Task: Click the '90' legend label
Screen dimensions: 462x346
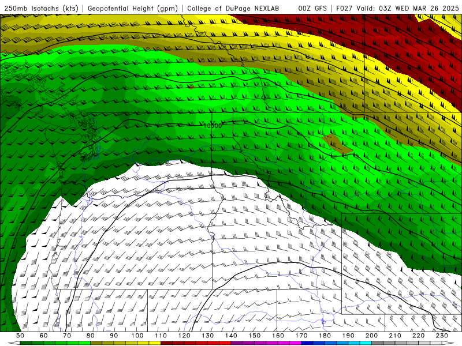Action: tap(114, 336)
